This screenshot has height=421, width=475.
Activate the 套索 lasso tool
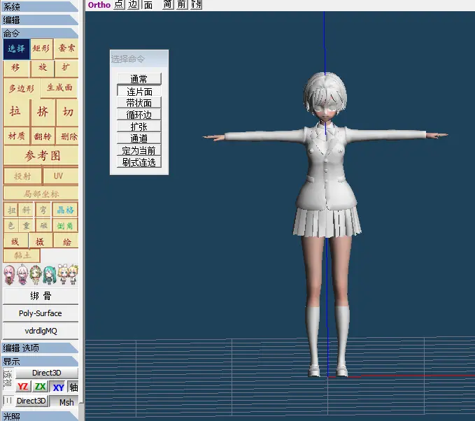tap(66, 48)
